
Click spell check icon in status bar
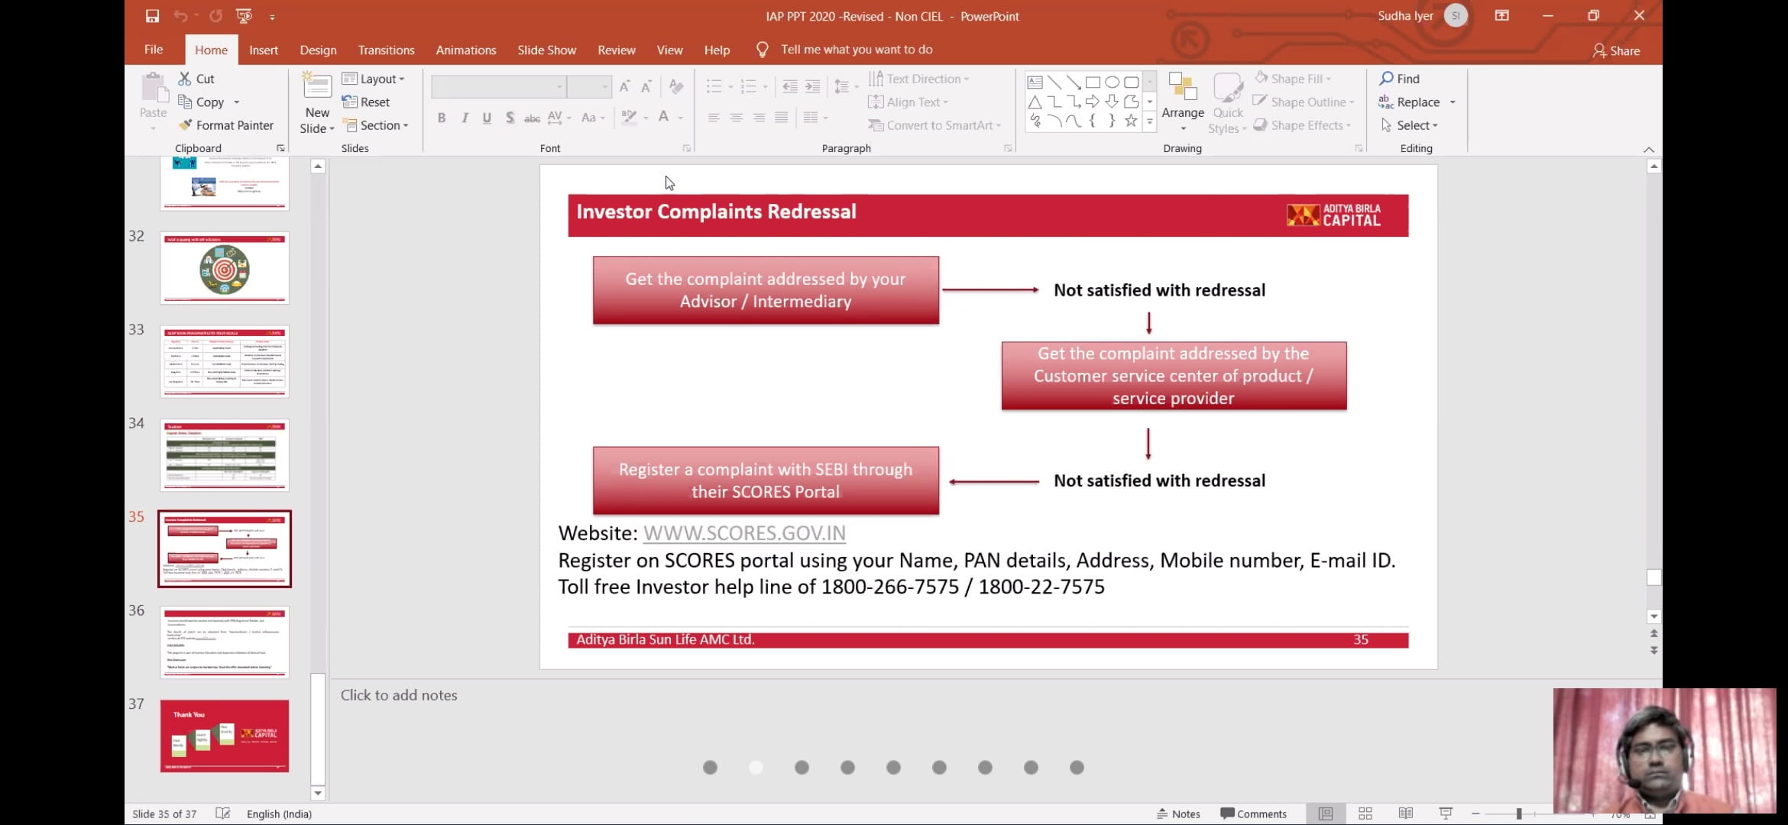pyautogui.click(x=222, y=814)
